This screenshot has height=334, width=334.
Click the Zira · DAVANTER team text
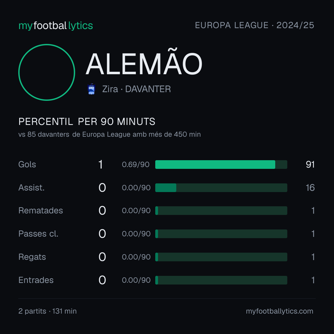pyautogui.click(x=137, y=89)
